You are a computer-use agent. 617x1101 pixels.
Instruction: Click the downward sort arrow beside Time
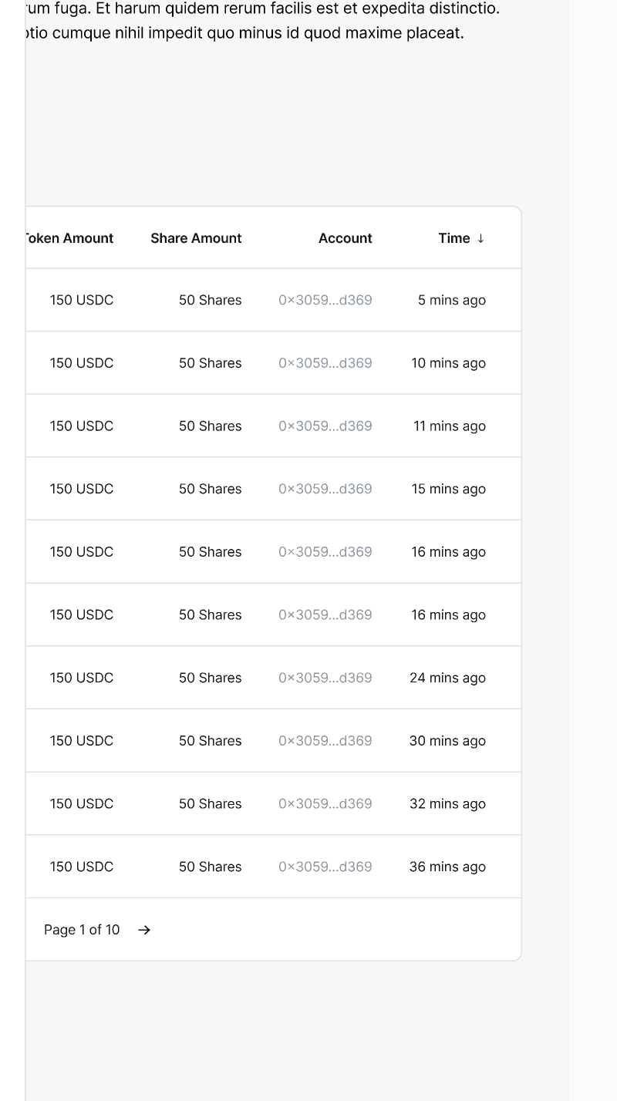tap(481, 238)
